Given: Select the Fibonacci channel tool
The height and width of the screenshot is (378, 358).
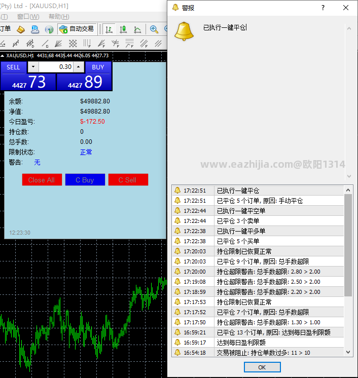Looking at the screenshot, I should point(144,44).
